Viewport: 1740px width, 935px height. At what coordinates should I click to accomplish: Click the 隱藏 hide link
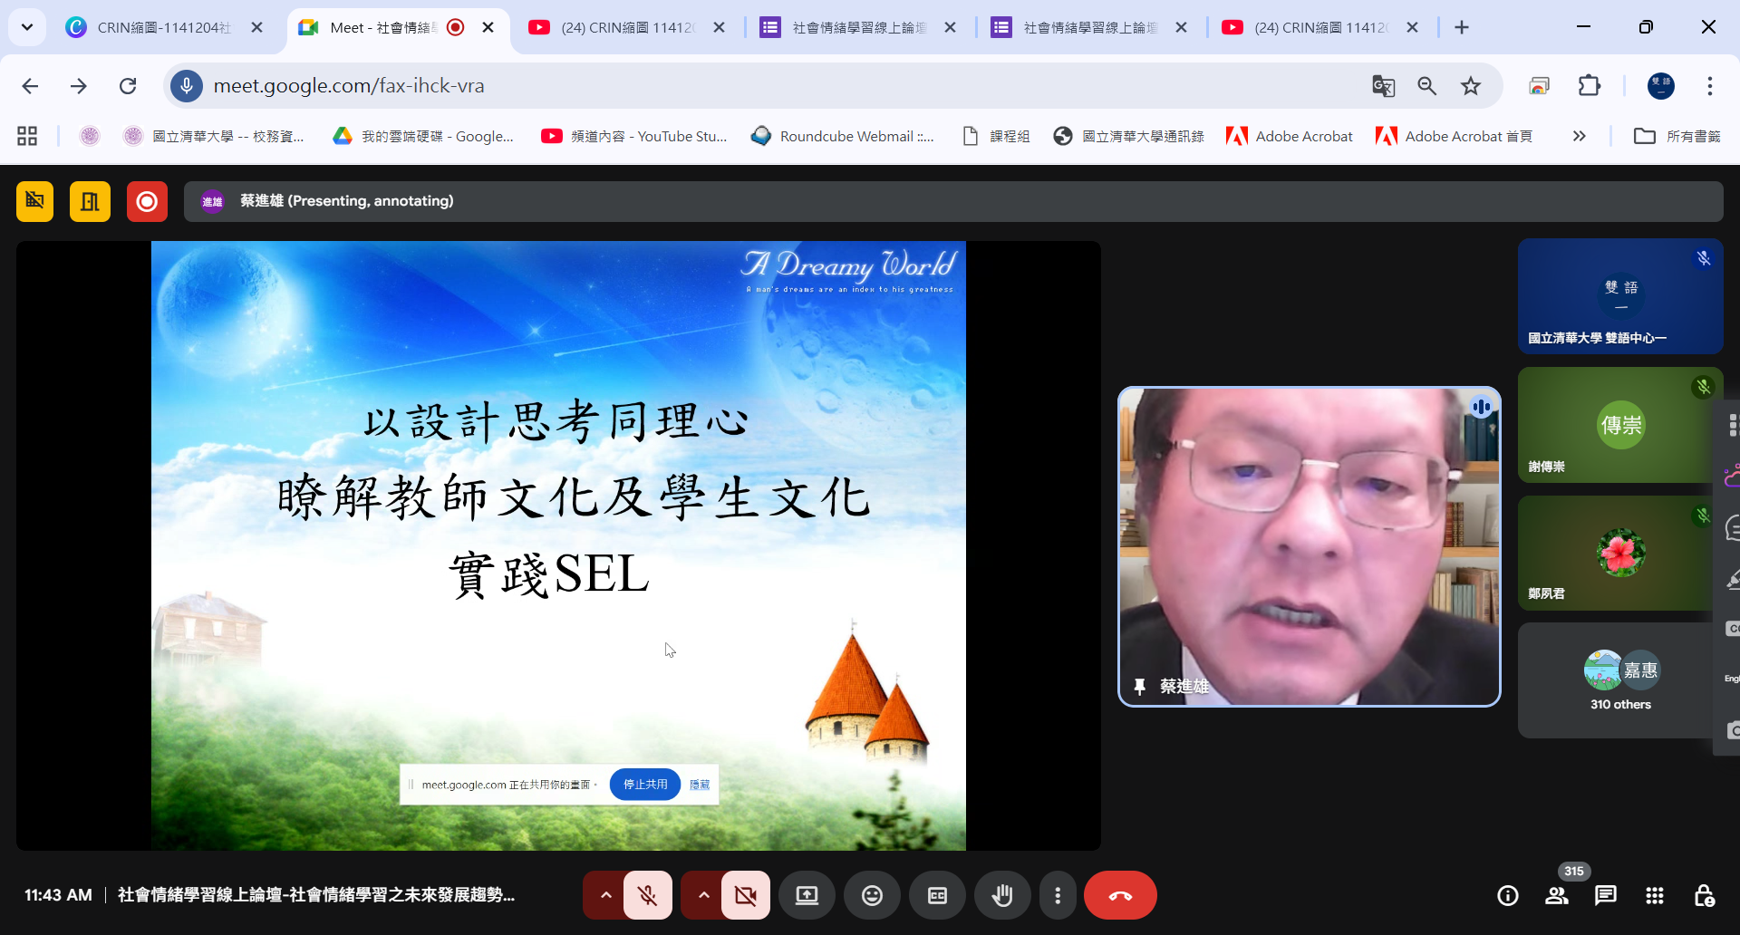click(x=700, y=785)
